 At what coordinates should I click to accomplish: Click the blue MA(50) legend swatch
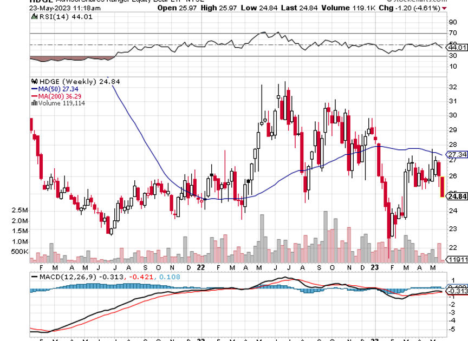coord(35,89)
